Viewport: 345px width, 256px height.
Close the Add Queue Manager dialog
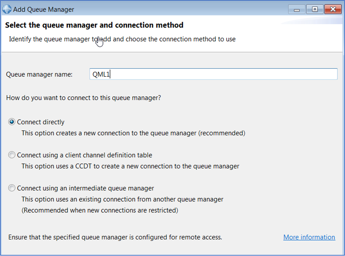pos(333,9)
